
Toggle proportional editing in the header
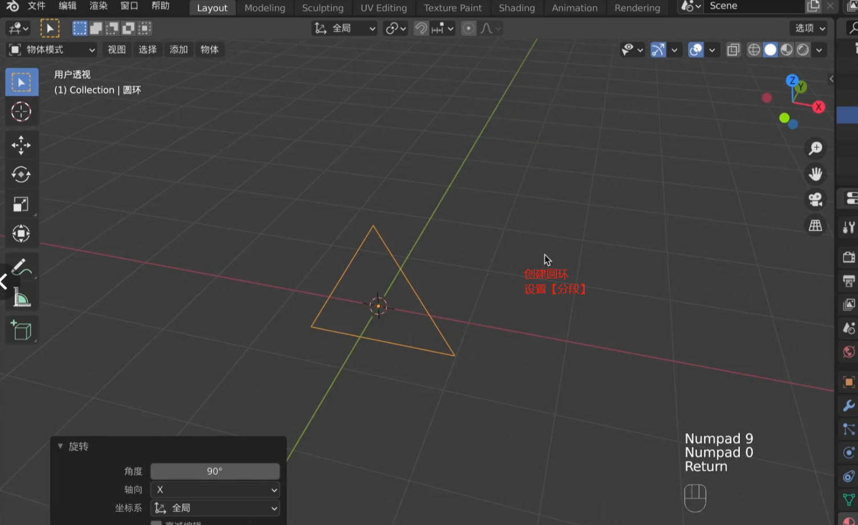468,28
